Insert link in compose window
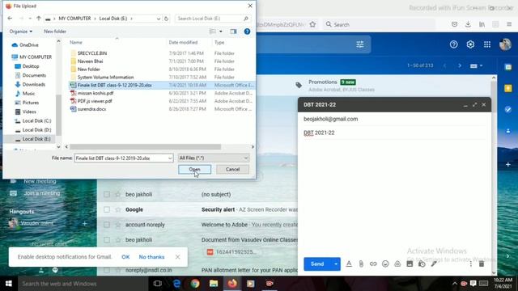The image size is (518, 291). [373, 264]
